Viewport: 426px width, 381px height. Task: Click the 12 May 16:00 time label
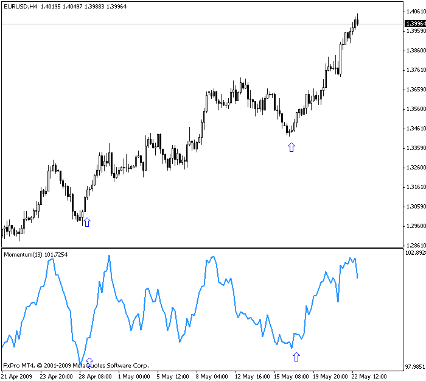(253, 377)
